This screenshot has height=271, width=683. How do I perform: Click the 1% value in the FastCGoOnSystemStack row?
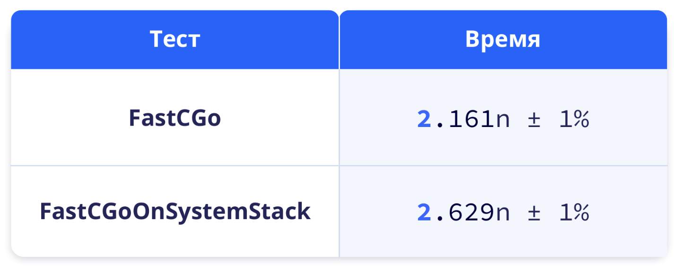click(x=574, y=213)
